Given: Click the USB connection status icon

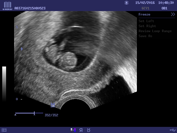Looking at the screenshot, I should (172, 130).
